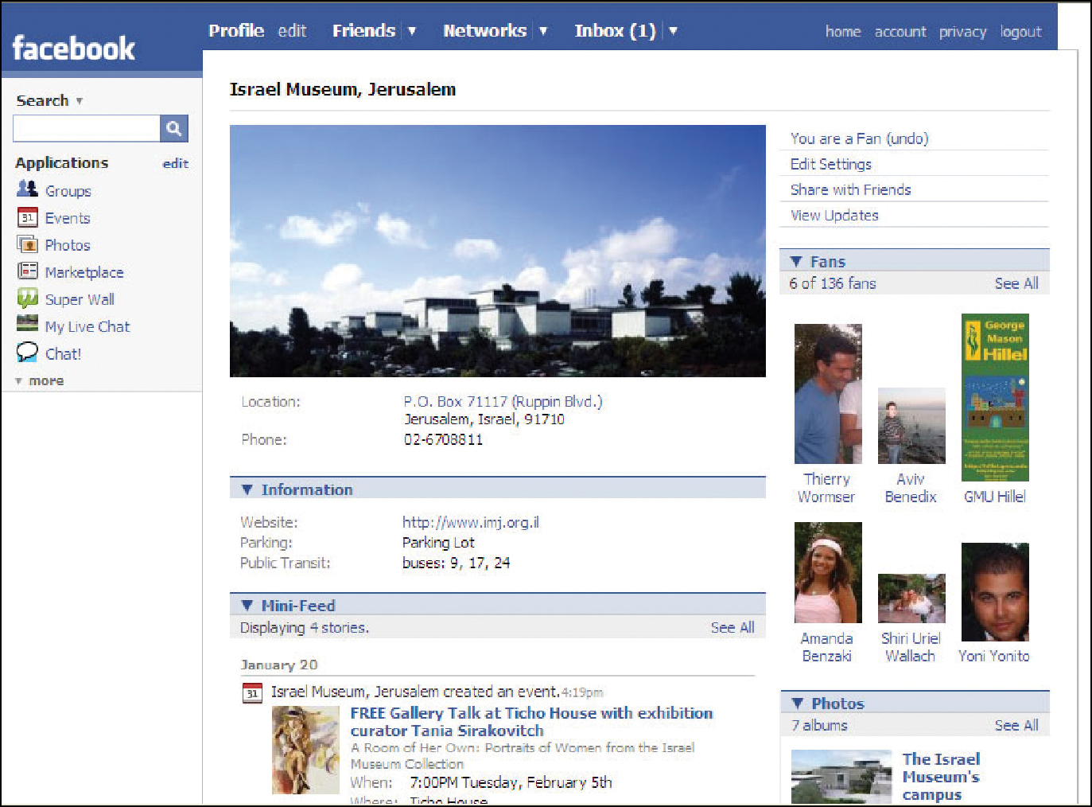Open the Chat! speech bubble icon
This screenshot has width=1092, height=807.
(x=27, y=352)
